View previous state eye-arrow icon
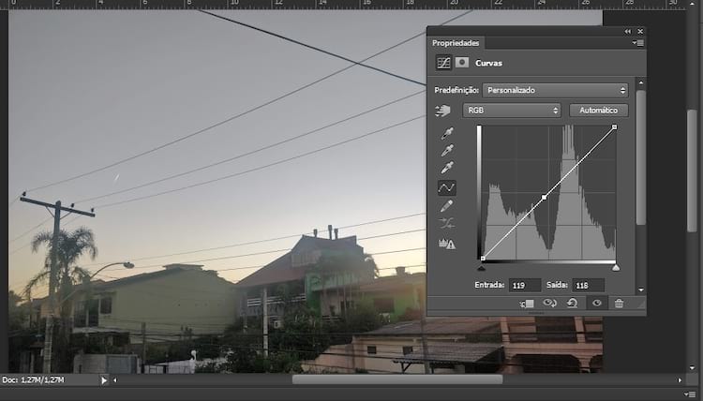This screenshot has width=703, height=401. click(x=549, y=304)
